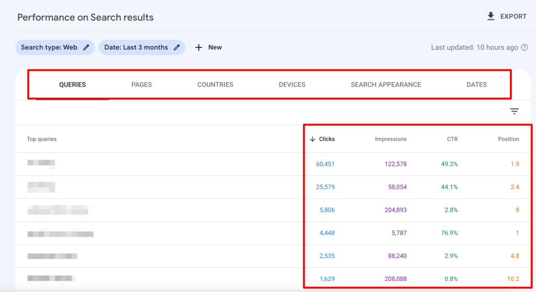Screen dimensions: 536x292
Task: Select the 25,579 clicks value
Action: [x=325, y=187]
